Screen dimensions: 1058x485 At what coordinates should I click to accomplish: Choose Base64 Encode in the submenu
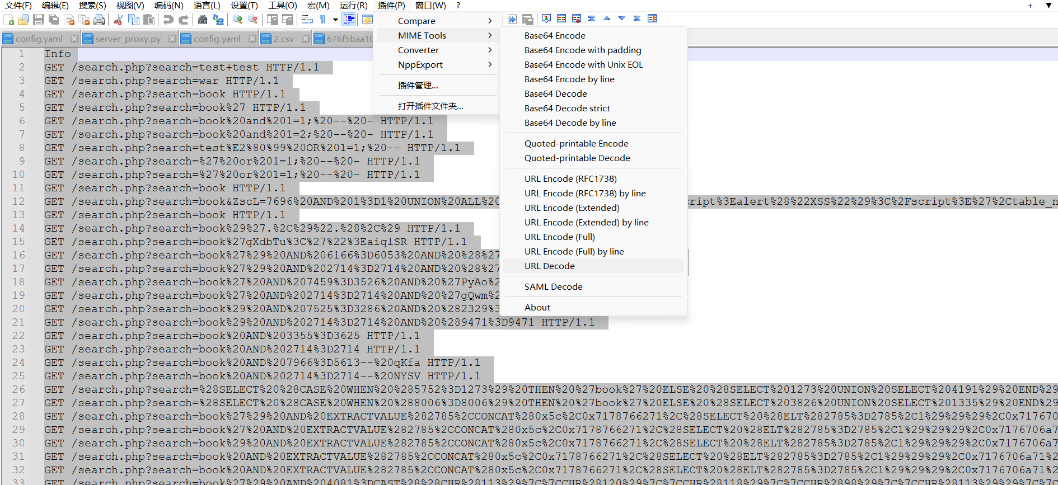(x=593, y=35)
